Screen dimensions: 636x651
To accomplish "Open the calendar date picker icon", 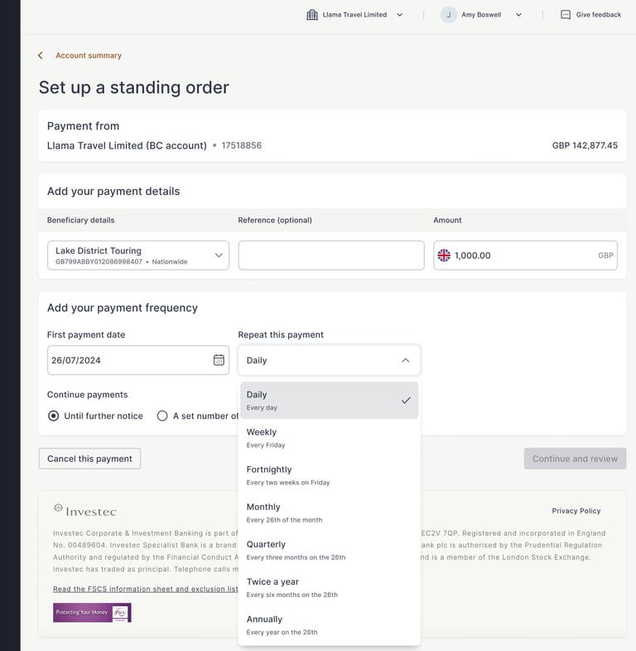I will click(x=219, y=360).
